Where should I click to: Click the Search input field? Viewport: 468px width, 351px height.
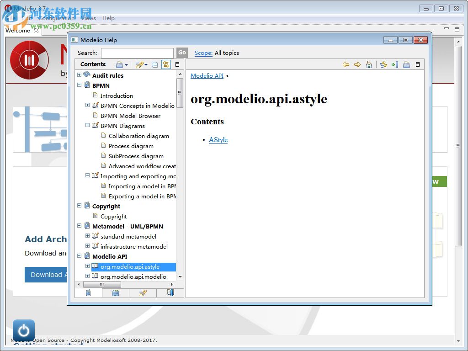pyautogui.click(x=137, y=53)
